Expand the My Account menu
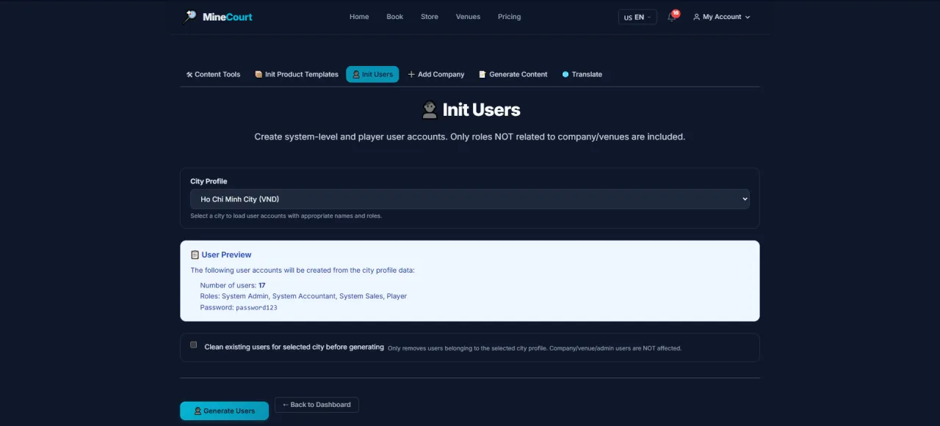 722,17
